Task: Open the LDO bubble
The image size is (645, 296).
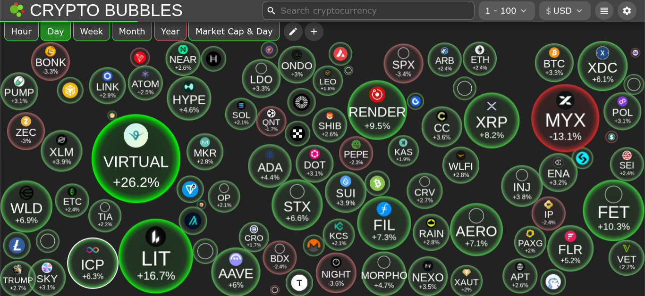Action: point(261,78)
